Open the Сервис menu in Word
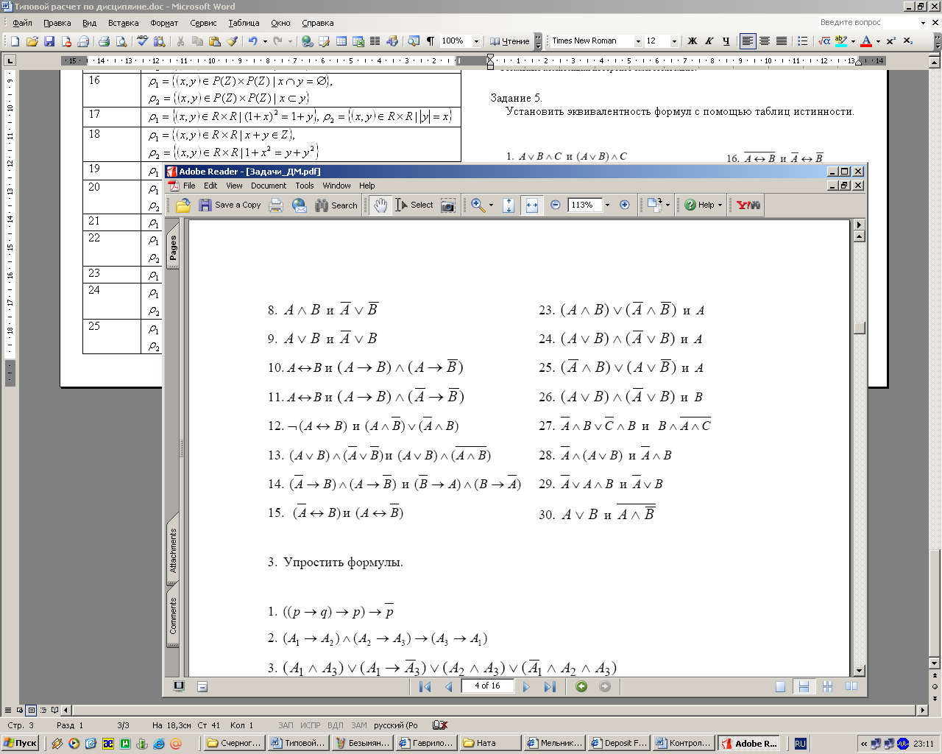The width and height of the screenshot is (942, 754). point(203,23)
